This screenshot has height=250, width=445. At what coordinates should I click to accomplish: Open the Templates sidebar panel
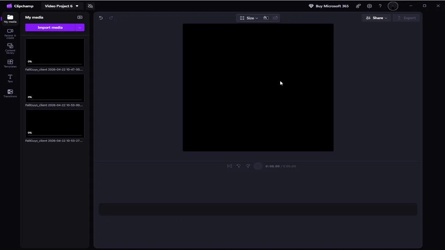[x=10, y=64]
